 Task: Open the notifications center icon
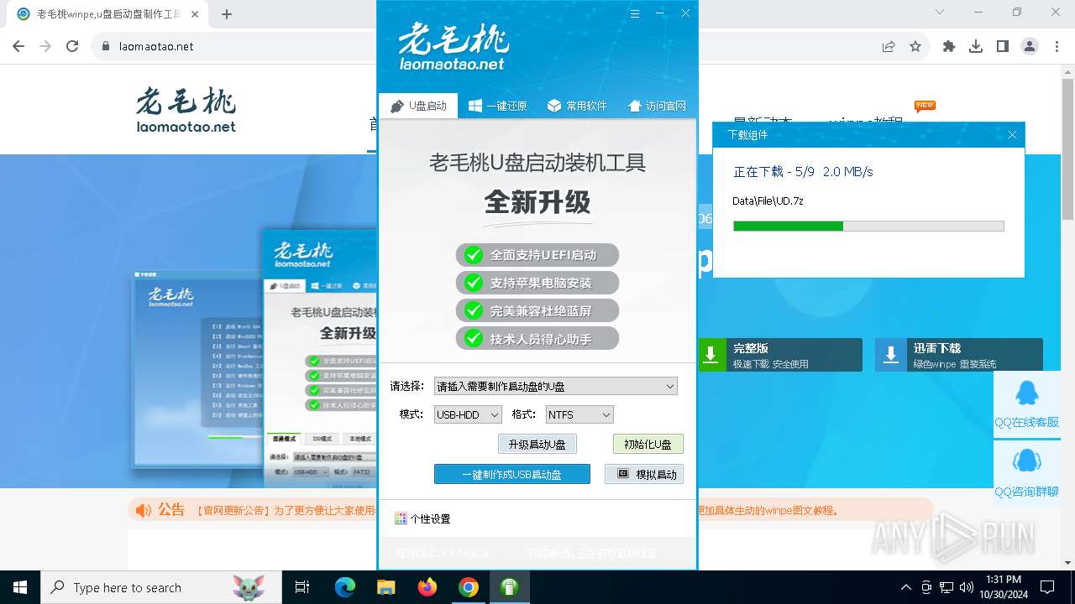tap(1047, 587)
